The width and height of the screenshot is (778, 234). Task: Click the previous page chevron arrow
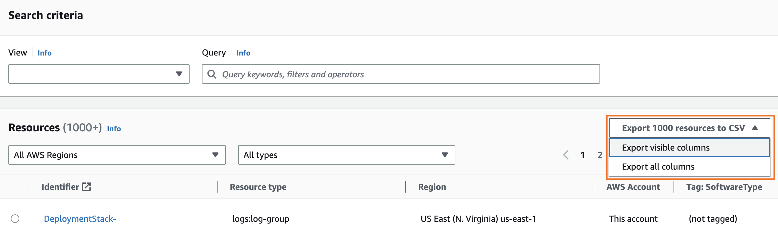[x=566, y=155]
